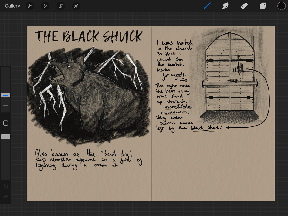288x216 pixels.
Task: Tap the Modify square button in sidebar
Action: 5,123
